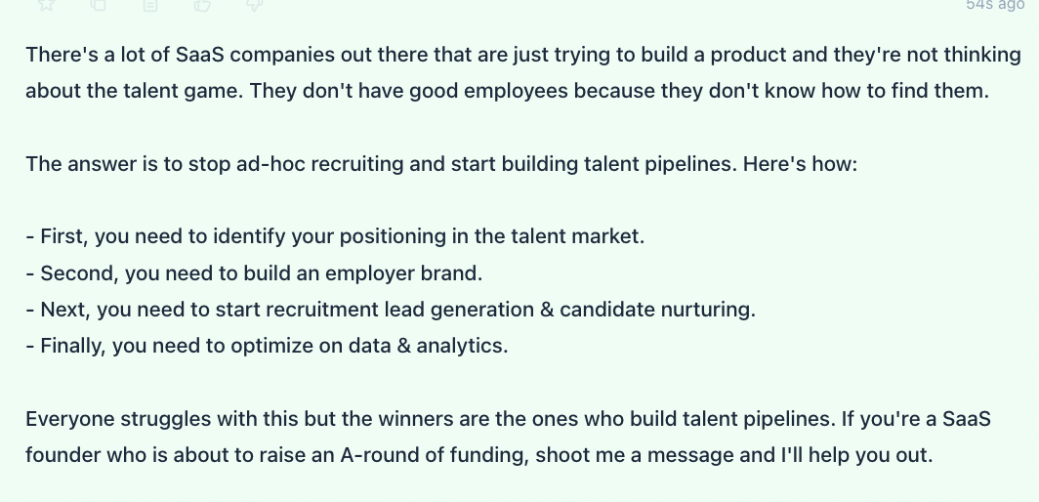The width and height of the screenshot is (1039, 502).
Task: Click the line starting "about the talent game"
Action: [x=507, y=90]
